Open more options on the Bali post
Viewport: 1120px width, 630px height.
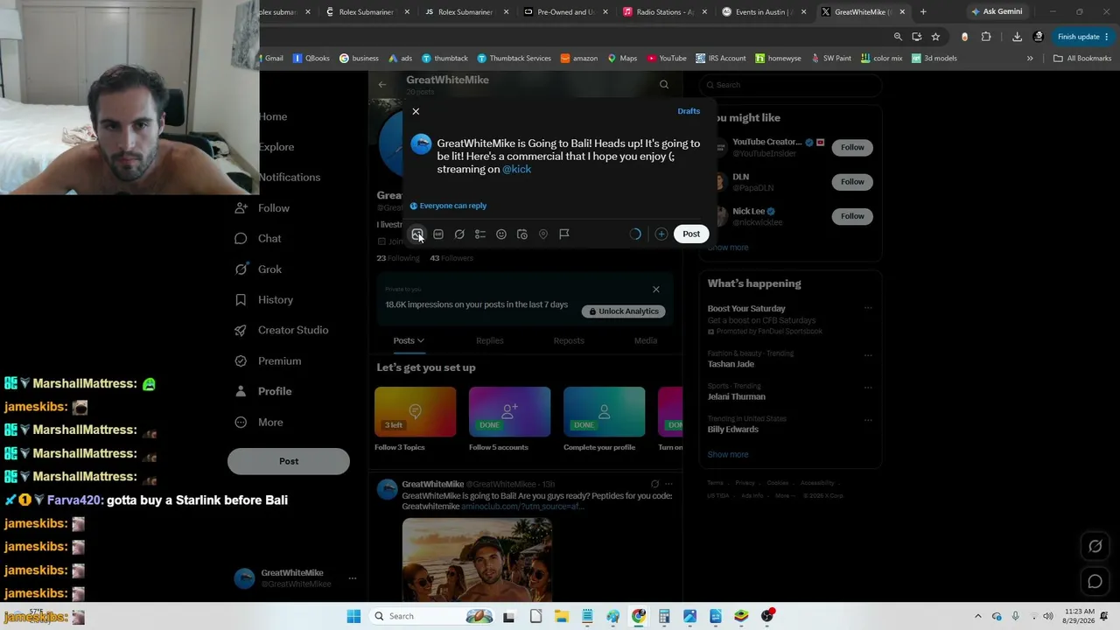669,484
